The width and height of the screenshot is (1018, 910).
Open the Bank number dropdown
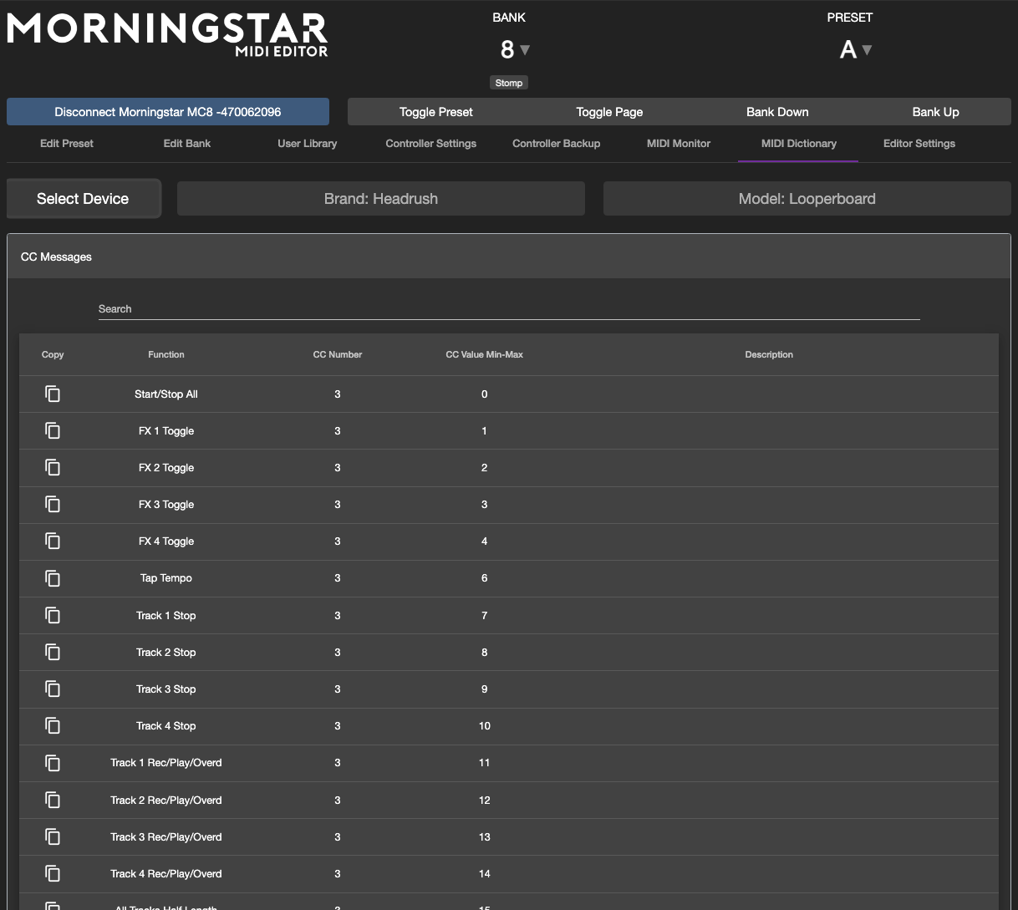click(514, 50)
